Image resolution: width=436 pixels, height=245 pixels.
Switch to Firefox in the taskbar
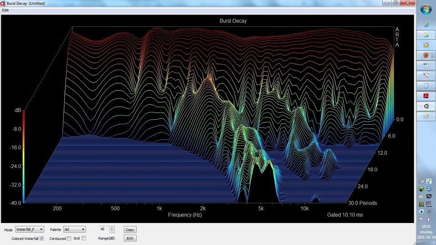(426, 55)
